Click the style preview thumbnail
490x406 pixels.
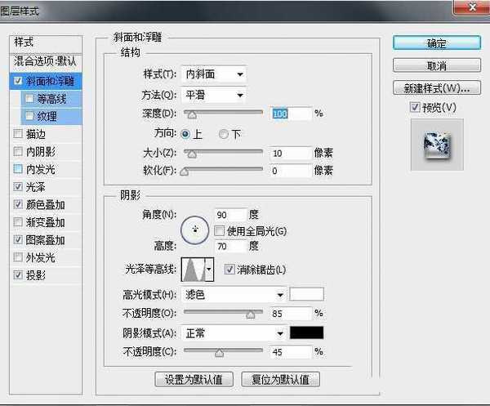(x=436, y=145)
